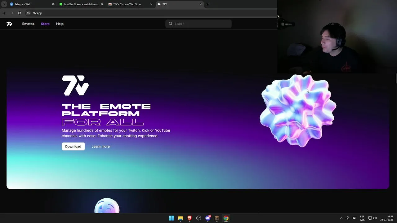This screenshot has height=223, width=397.
Task: Close the Chrome Web Store tab
Action: (151, 4)
